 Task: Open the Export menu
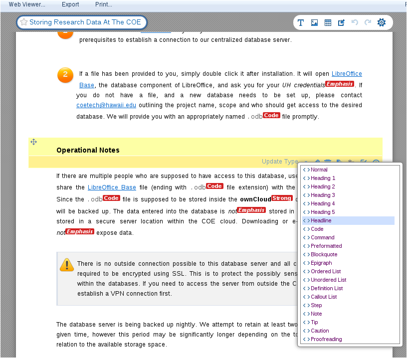[x=70, y=4]
